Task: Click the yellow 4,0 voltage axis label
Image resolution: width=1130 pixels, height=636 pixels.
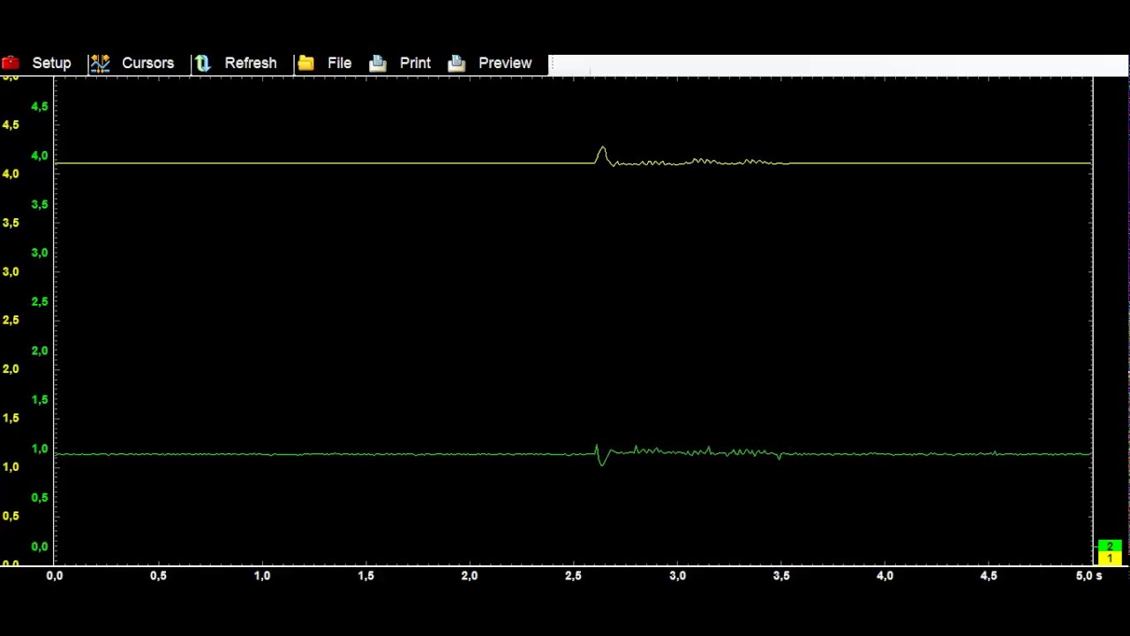Action: point(11,174)
